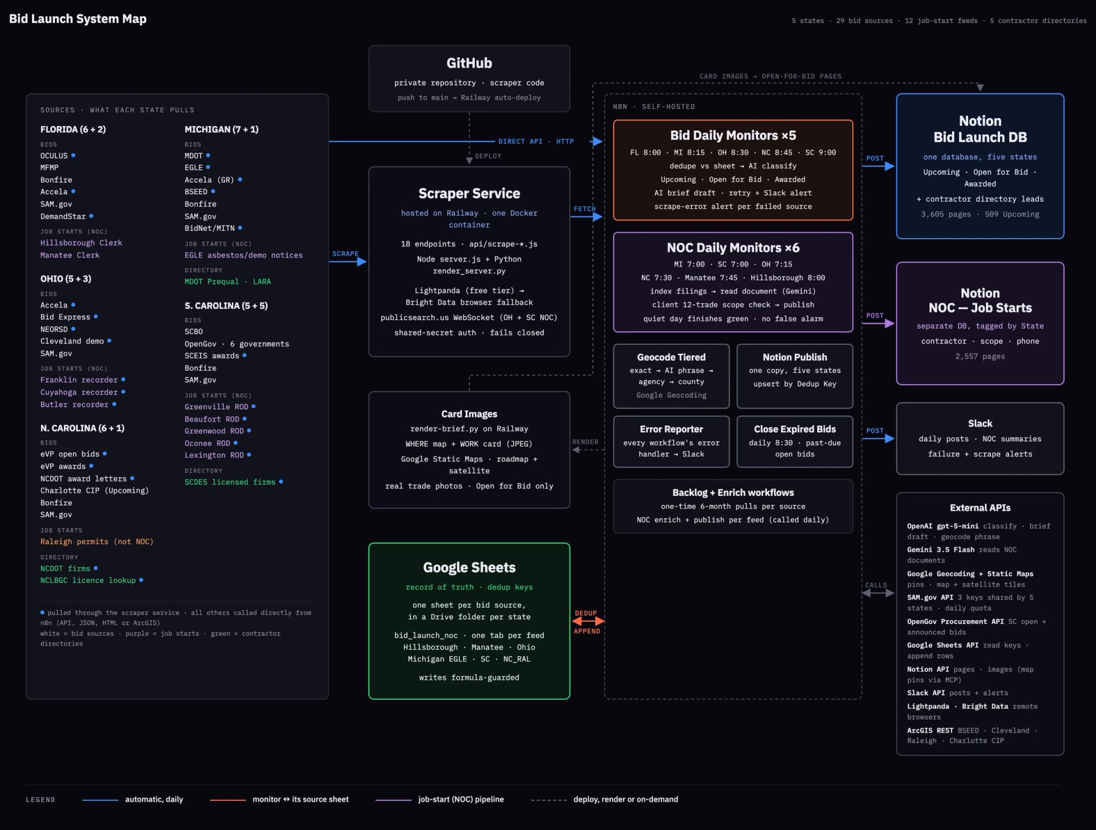This screenshot has width=1096, height=830.
Task: Click the EGLE asbestos/demo notices entry
Action: click(x=244, y=255)
